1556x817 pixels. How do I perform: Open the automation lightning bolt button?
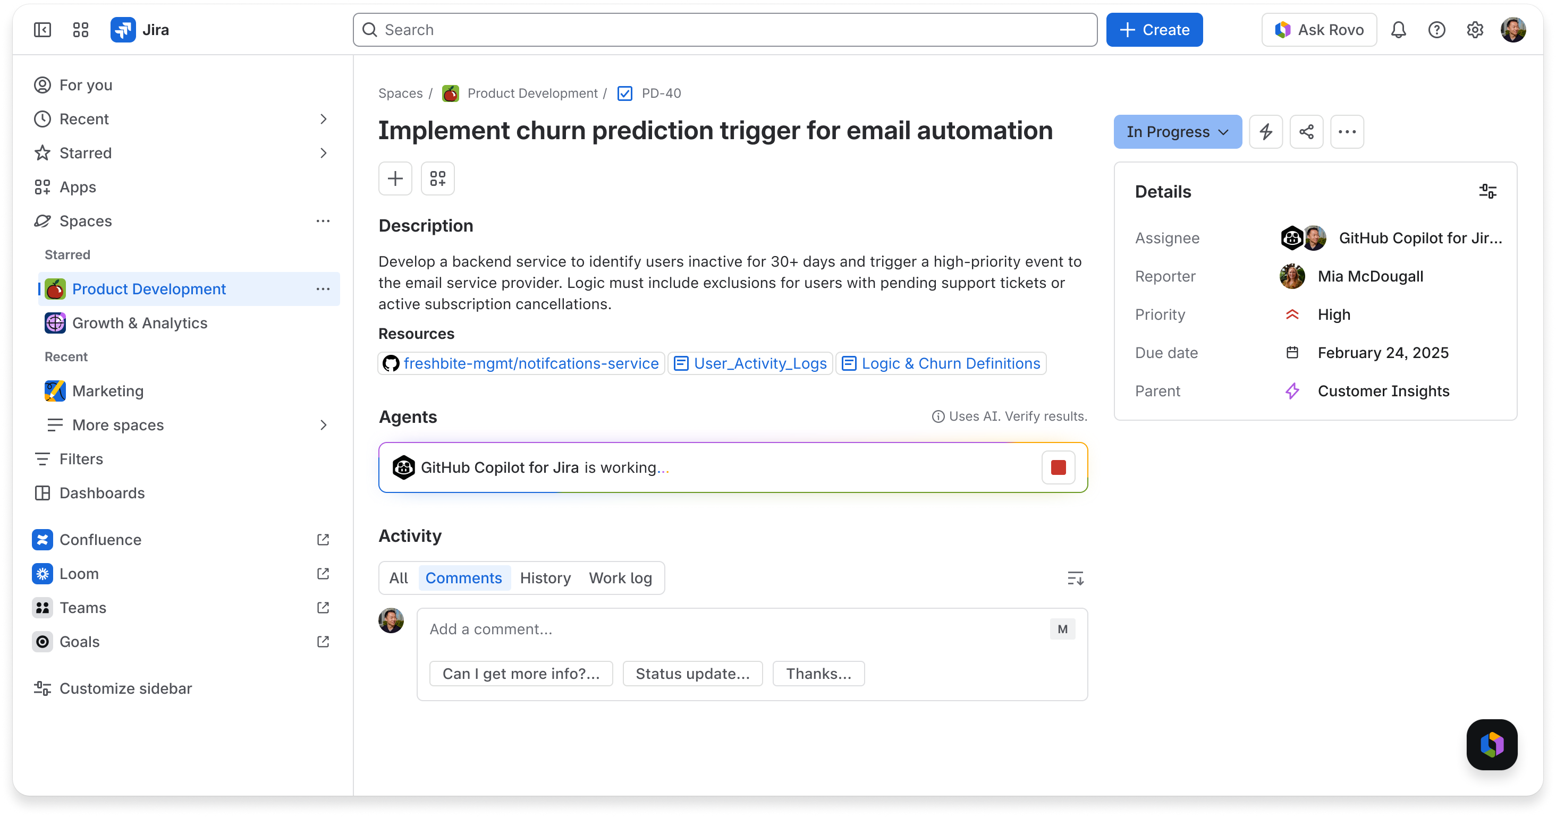click(1265, 132)
